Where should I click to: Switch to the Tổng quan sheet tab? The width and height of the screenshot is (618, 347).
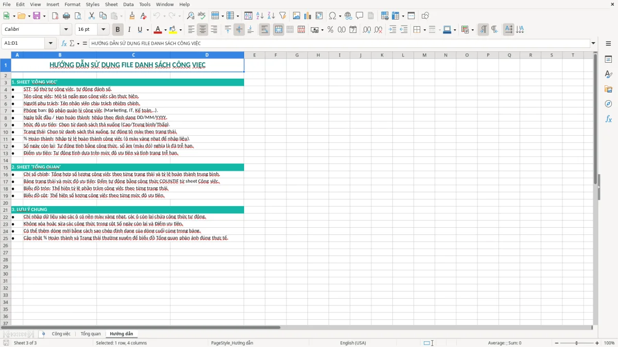(91, 334)
